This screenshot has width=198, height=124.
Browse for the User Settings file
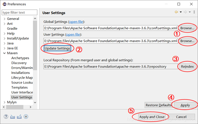coord(187,41)
